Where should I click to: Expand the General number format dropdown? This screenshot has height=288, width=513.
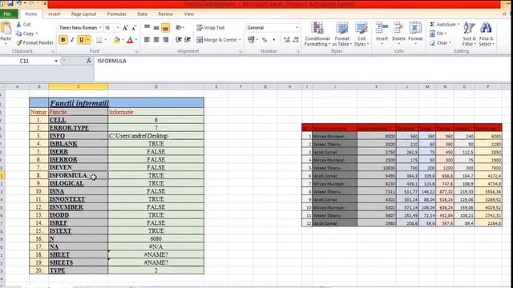pyautogui.click(x=297, y=28)
